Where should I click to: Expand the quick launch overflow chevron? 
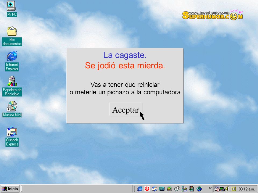(210, 188)
